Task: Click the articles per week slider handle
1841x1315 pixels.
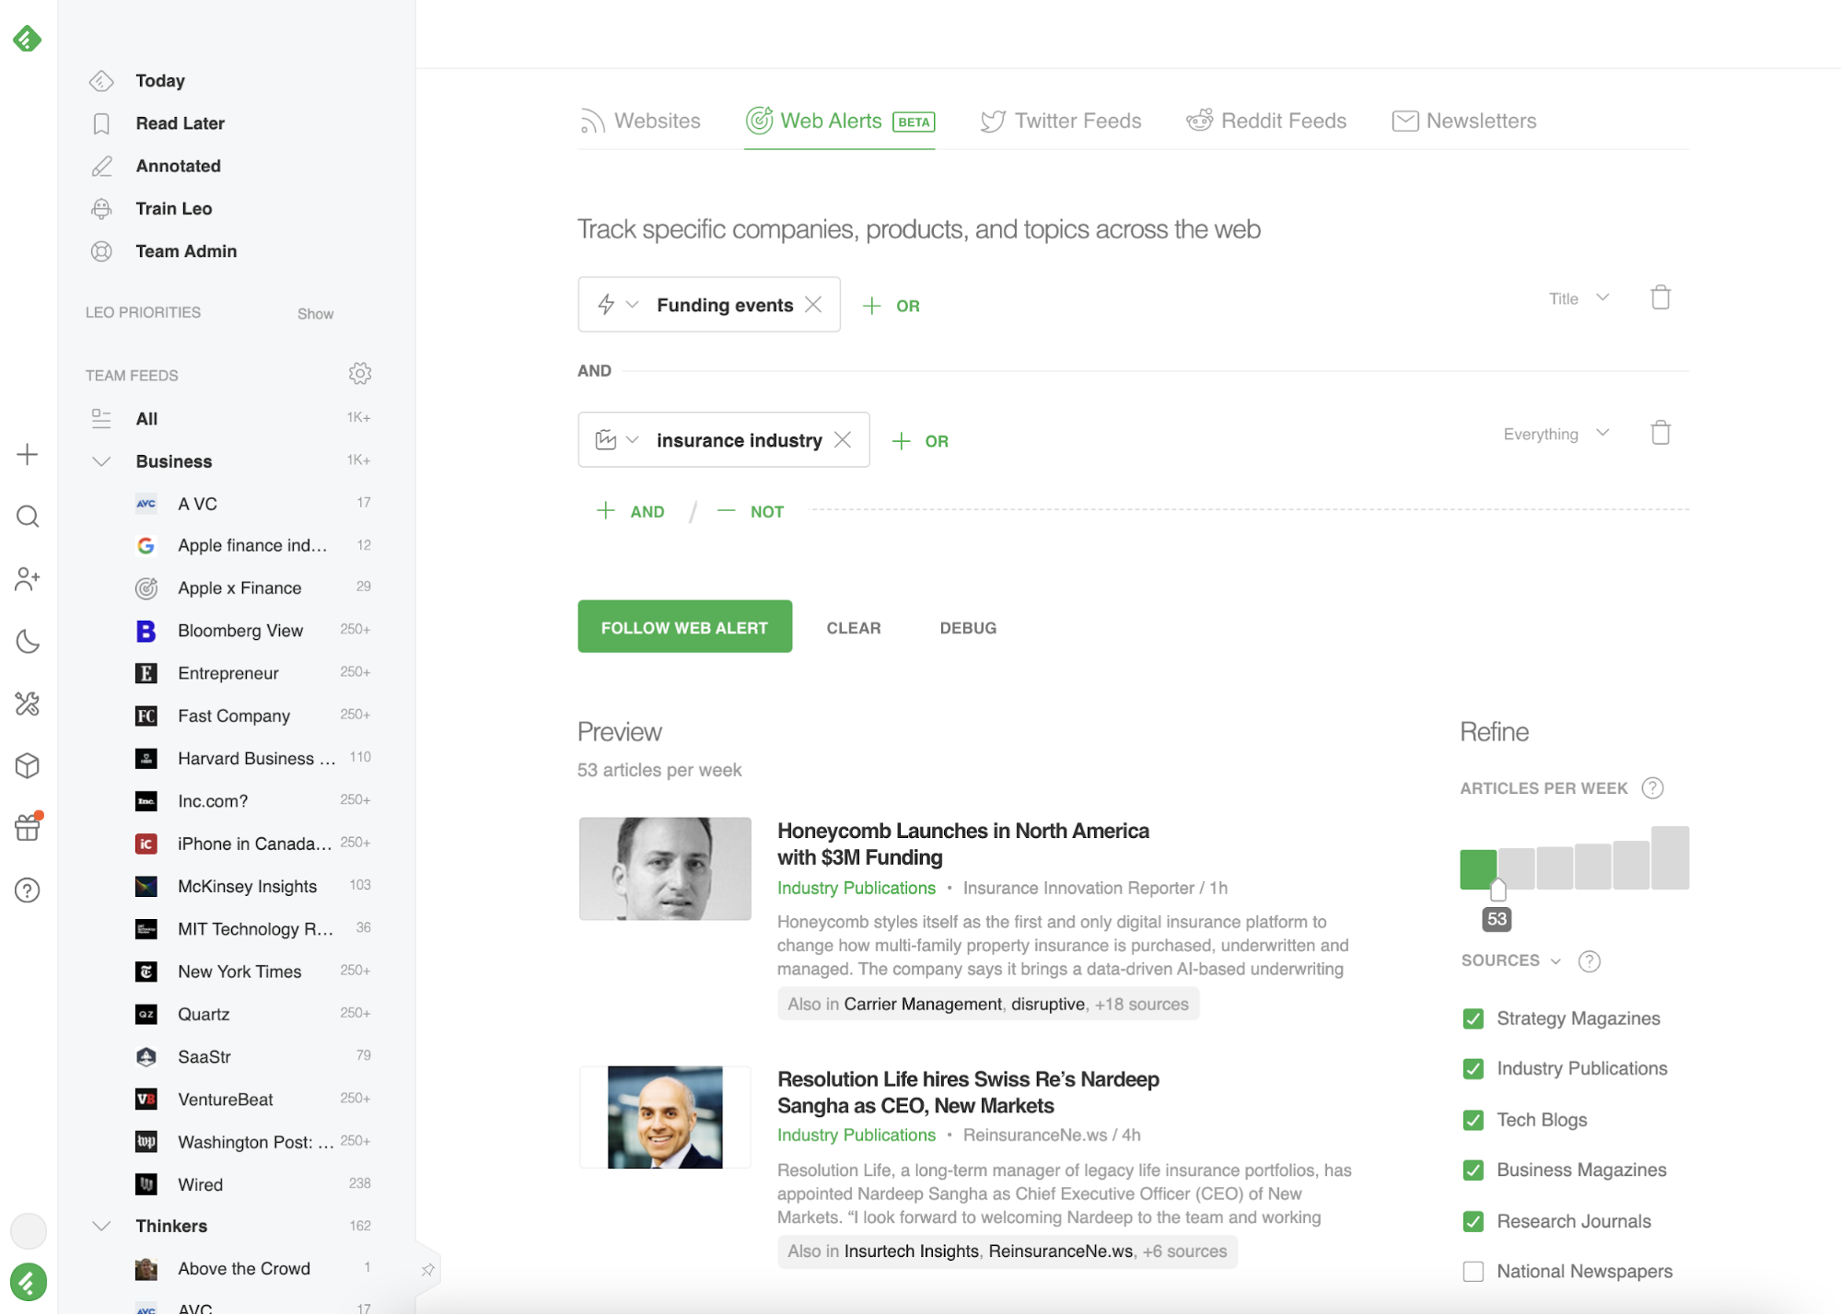Action: click(1497, 890)
